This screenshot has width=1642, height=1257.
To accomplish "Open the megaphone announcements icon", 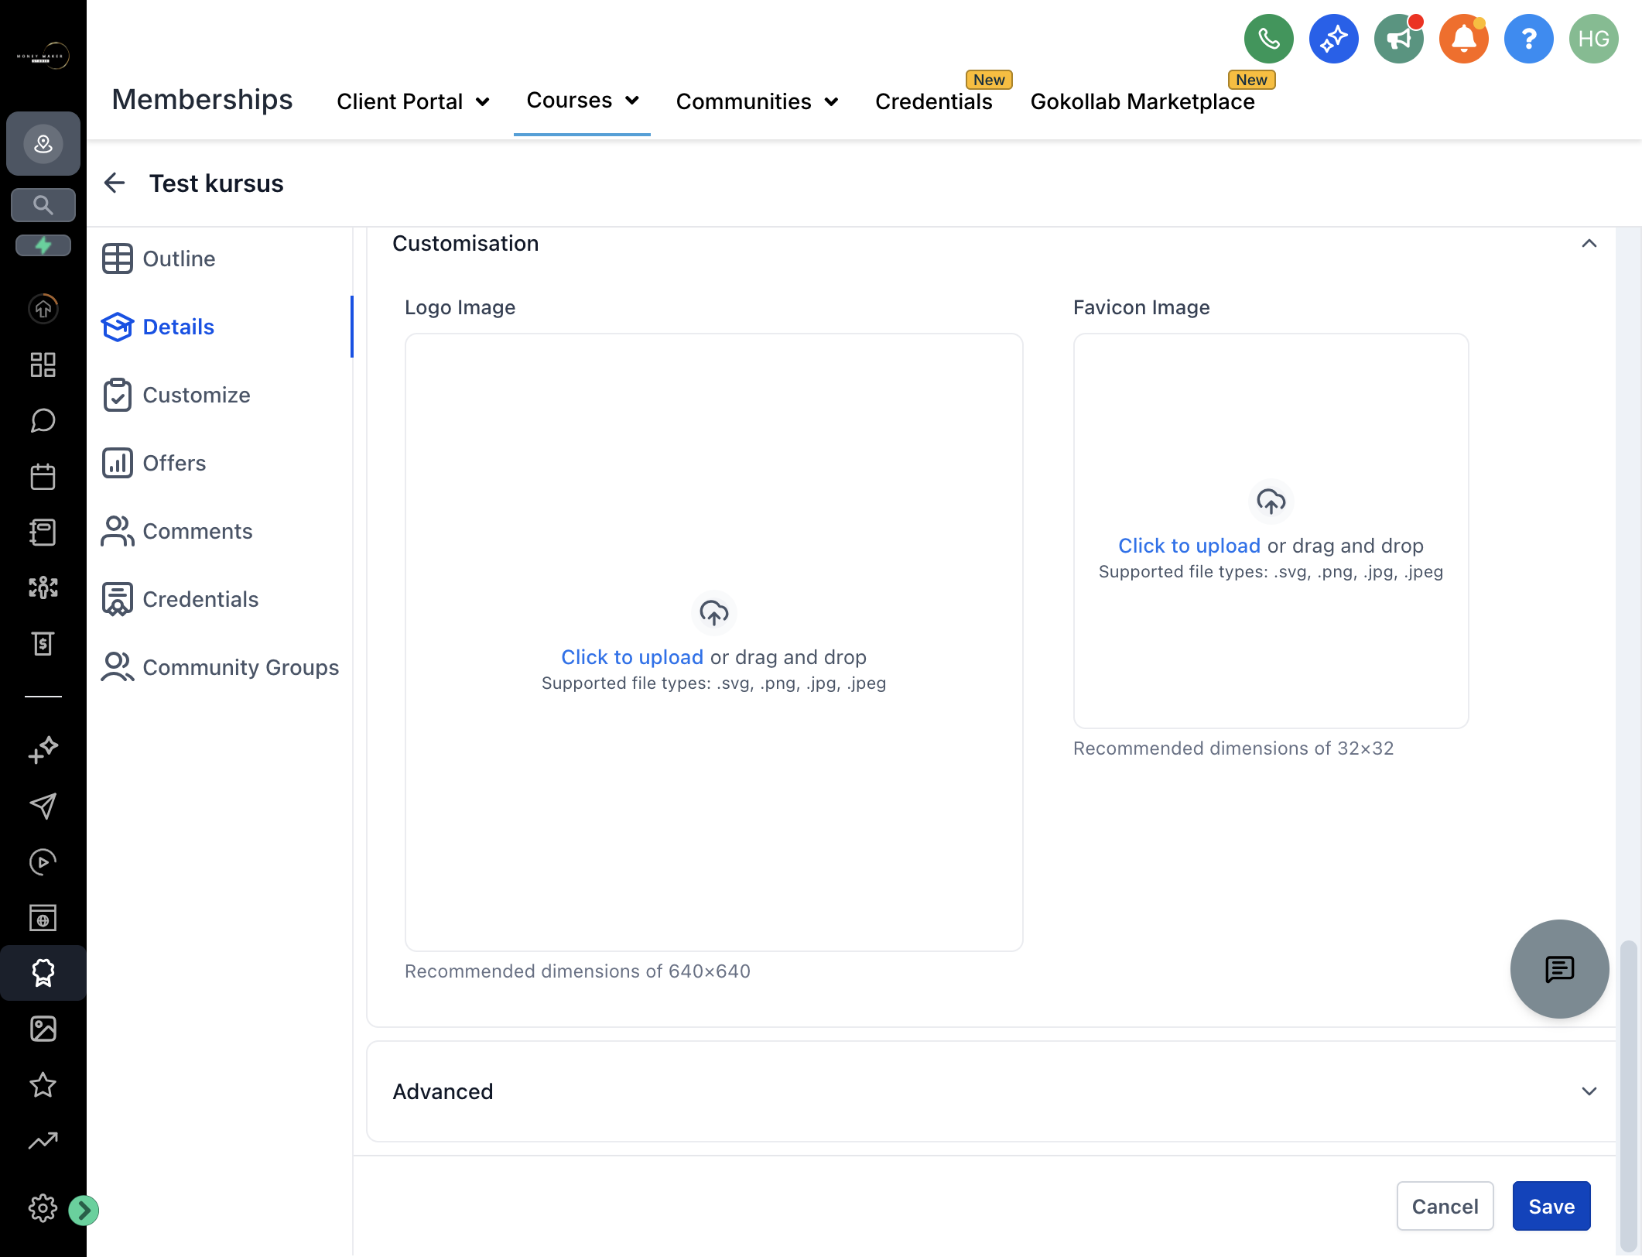I will tap(1398, 39).
